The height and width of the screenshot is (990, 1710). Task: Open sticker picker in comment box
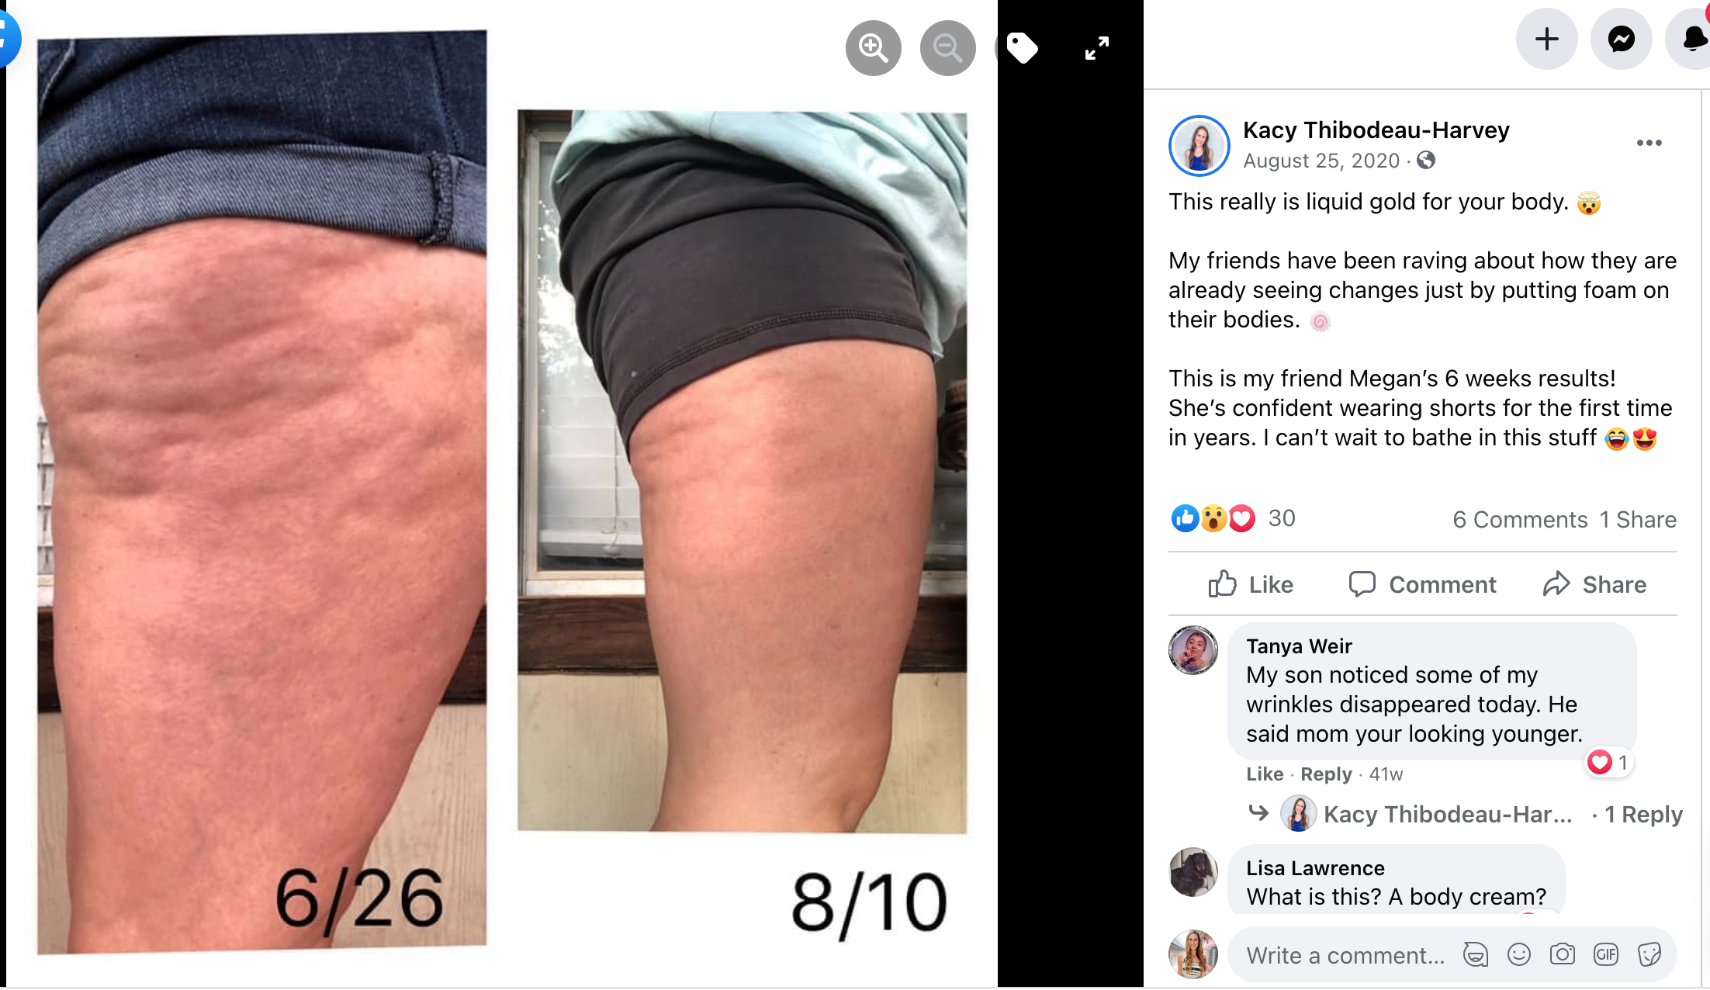(1649, 954)
